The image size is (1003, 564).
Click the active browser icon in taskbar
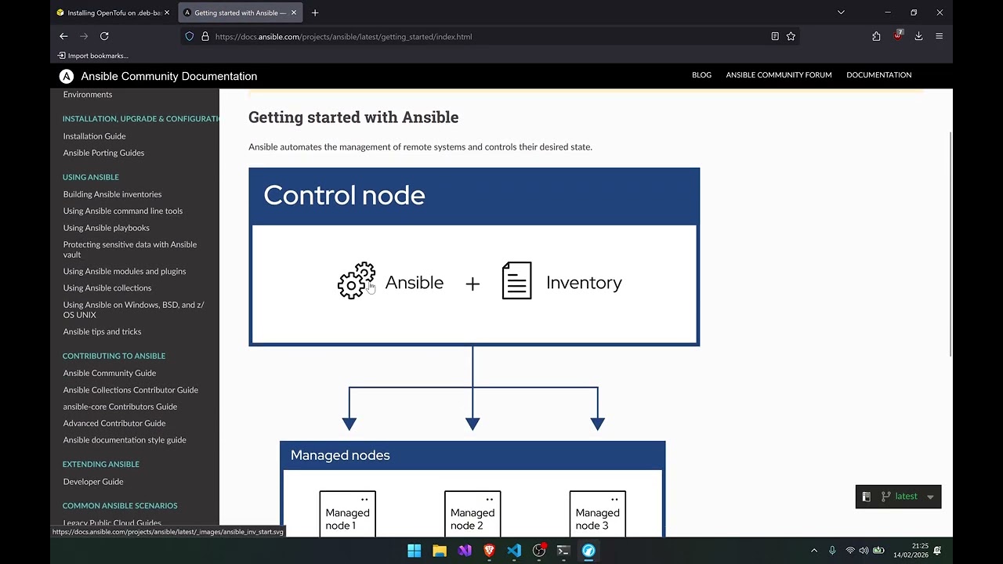point(588,551)
